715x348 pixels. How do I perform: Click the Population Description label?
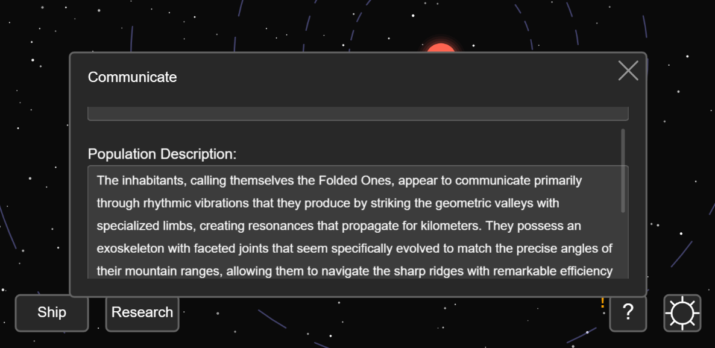tap(162, 154)
